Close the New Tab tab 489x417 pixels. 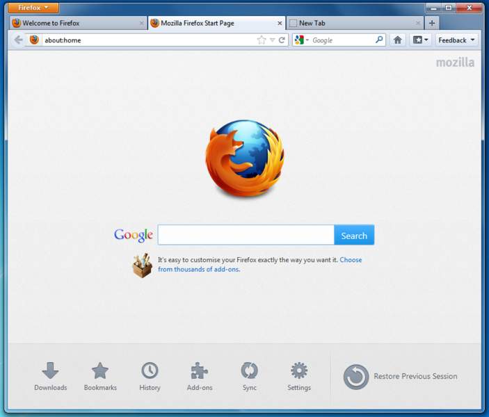[x=418, y=23]
